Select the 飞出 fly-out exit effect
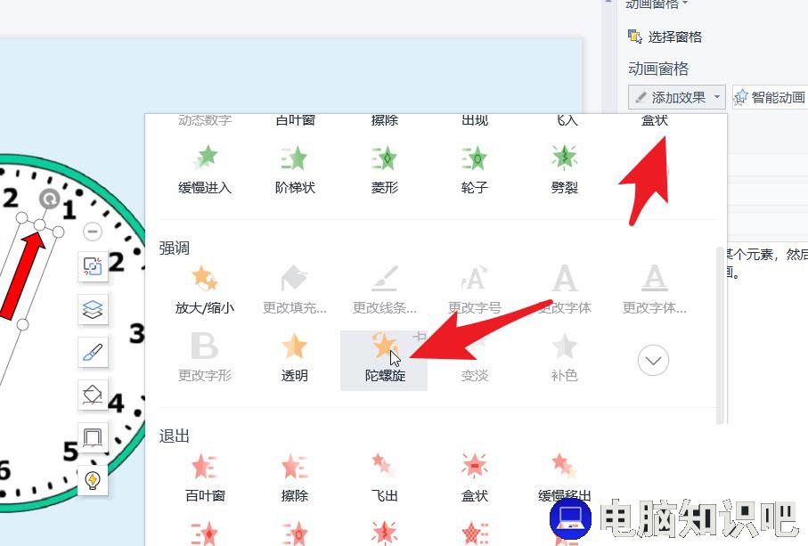This screenshot has height=546, width=808. [385, 478]
